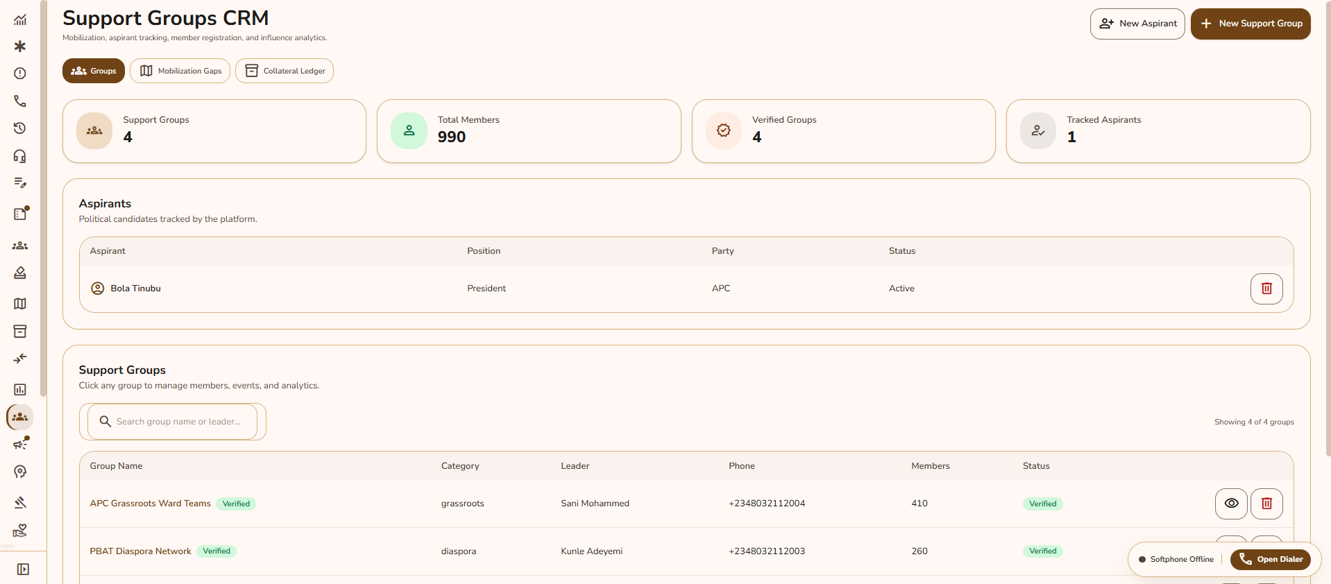Viewport: 1331px width, 584px height.
Task: Open the headset support sidebar icon
Action: tap(20, 156)
